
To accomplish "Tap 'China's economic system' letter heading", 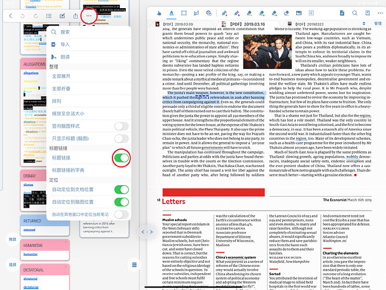I will coord(236,258).
